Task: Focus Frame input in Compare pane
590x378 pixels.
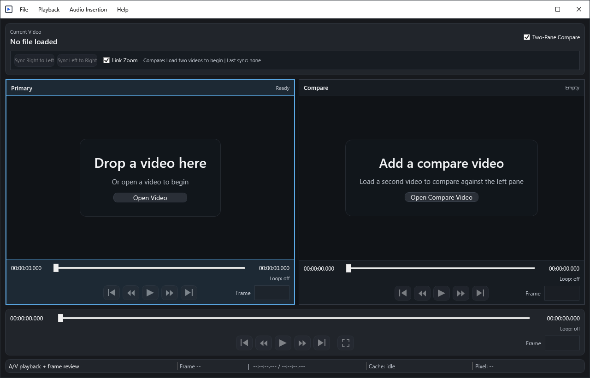Action: click(562, 293)
